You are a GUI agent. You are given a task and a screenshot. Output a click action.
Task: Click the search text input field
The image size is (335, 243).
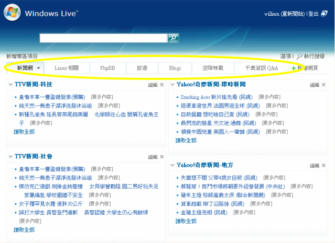104,38
